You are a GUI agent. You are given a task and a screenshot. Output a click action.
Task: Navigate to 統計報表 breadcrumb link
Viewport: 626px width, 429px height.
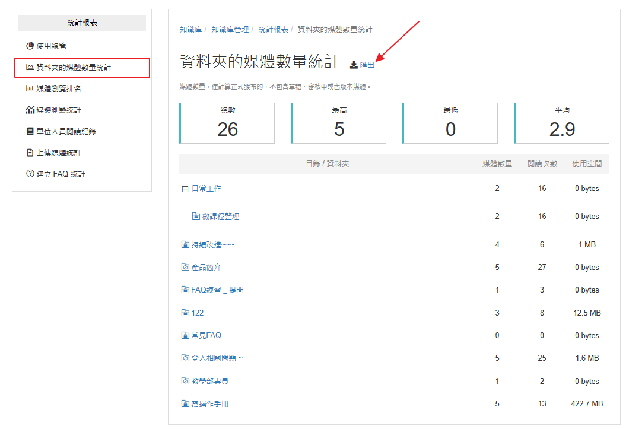click(x=273, y=30)
